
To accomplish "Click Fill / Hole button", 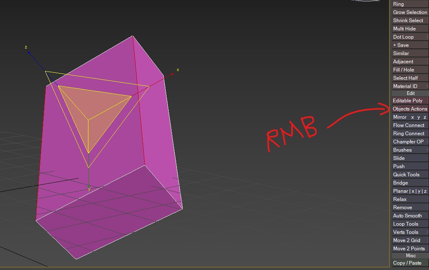I will pos(410,70).
